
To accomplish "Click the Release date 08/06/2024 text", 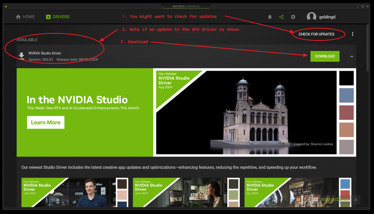I will tap(77, 60).
